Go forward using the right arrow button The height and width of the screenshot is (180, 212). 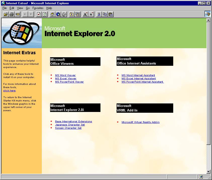31,14
